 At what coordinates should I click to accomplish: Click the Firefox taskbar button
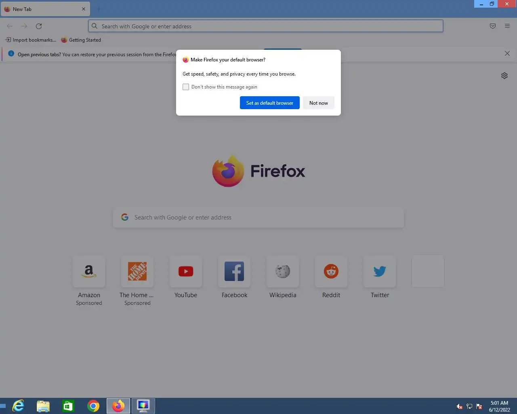(118, 406)
